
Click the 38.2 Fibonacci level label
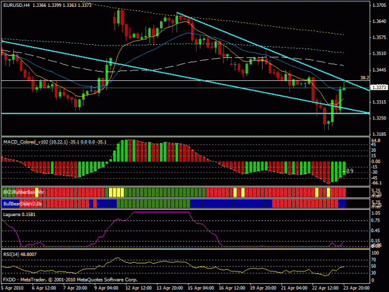(x=365, y=78)
